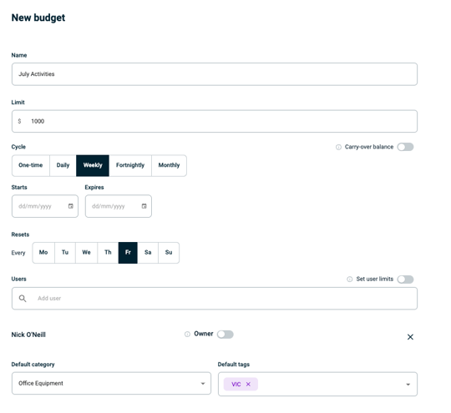Open the Default tags dropdown arrow
This screenshot has height=413, width=451.
click(x=408, y=385)
